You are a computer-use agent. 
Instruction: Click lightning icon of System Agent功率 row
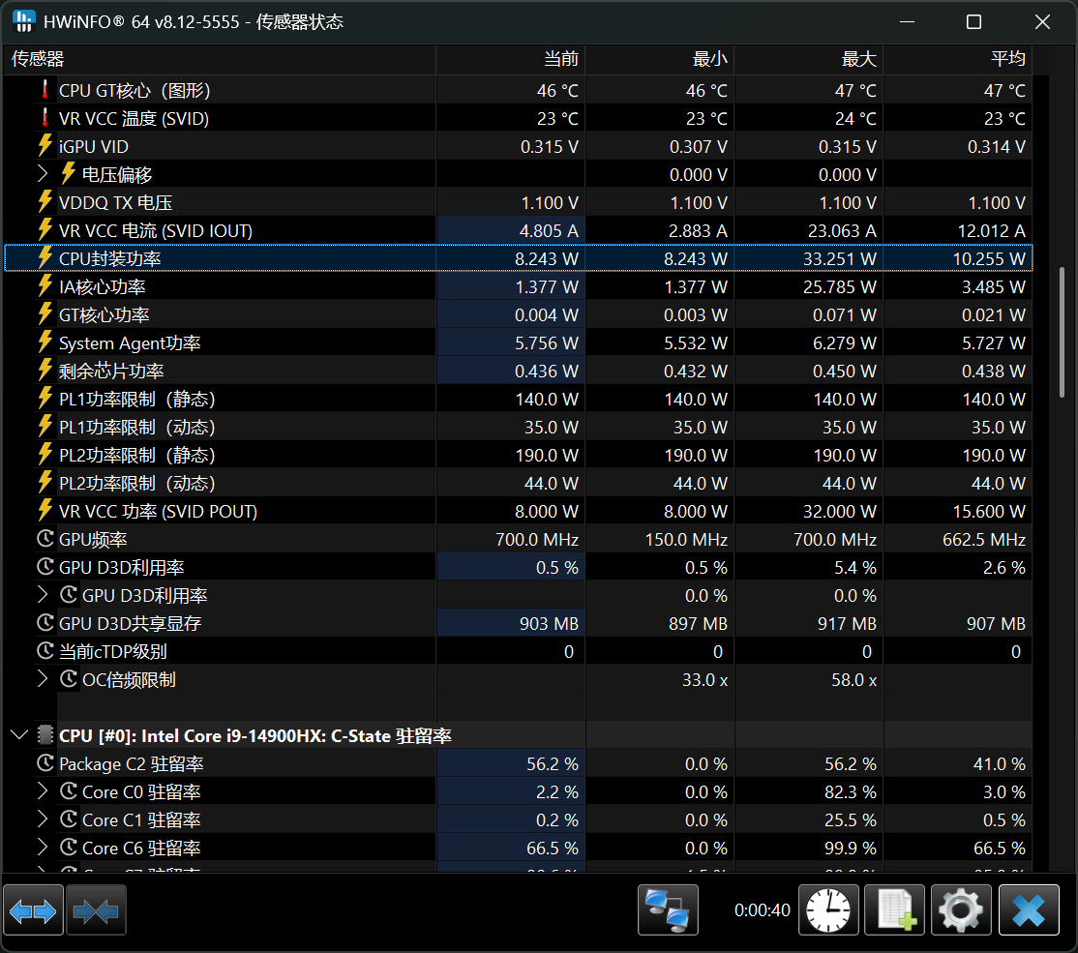[x=45, y=342]
